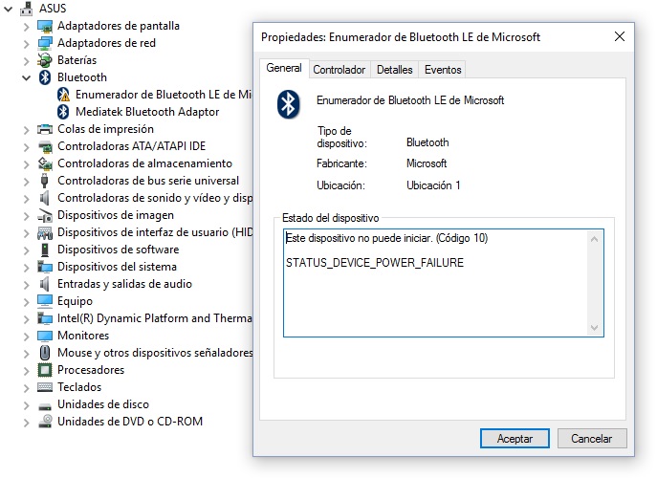This screenshot has width=657, height=500.
Task: Open the Eventos tab
Action: coord(443,70)
